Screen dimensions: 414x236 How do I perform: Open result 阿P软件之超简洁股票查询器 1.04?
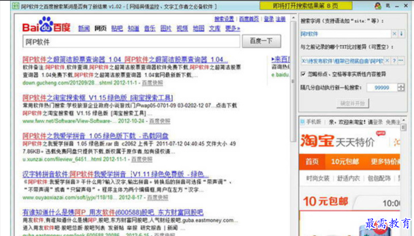click(x=125, y=59)
